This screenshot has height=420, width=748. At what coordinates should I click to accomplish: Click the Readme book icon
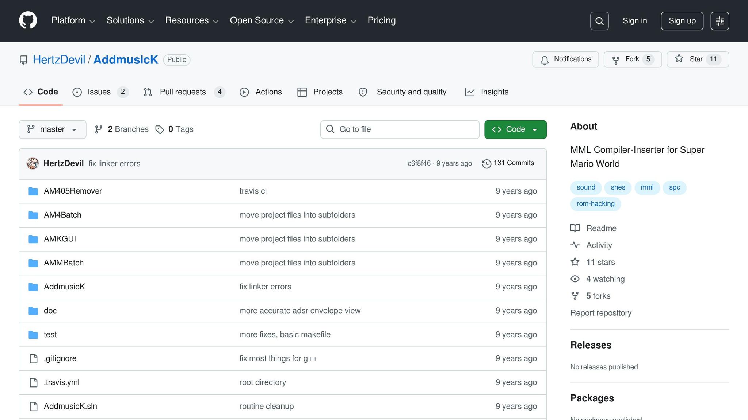575,228
